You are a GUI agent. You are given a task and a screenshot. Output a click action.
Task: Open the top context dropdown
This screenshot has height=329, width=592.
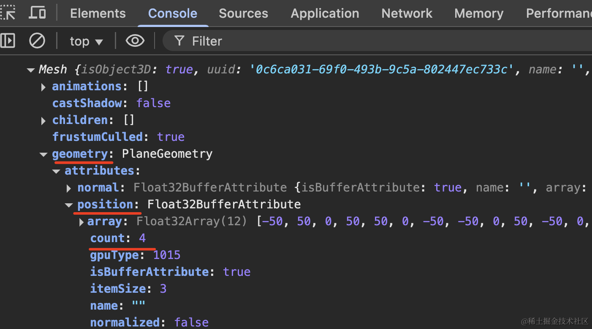point(86,41)
